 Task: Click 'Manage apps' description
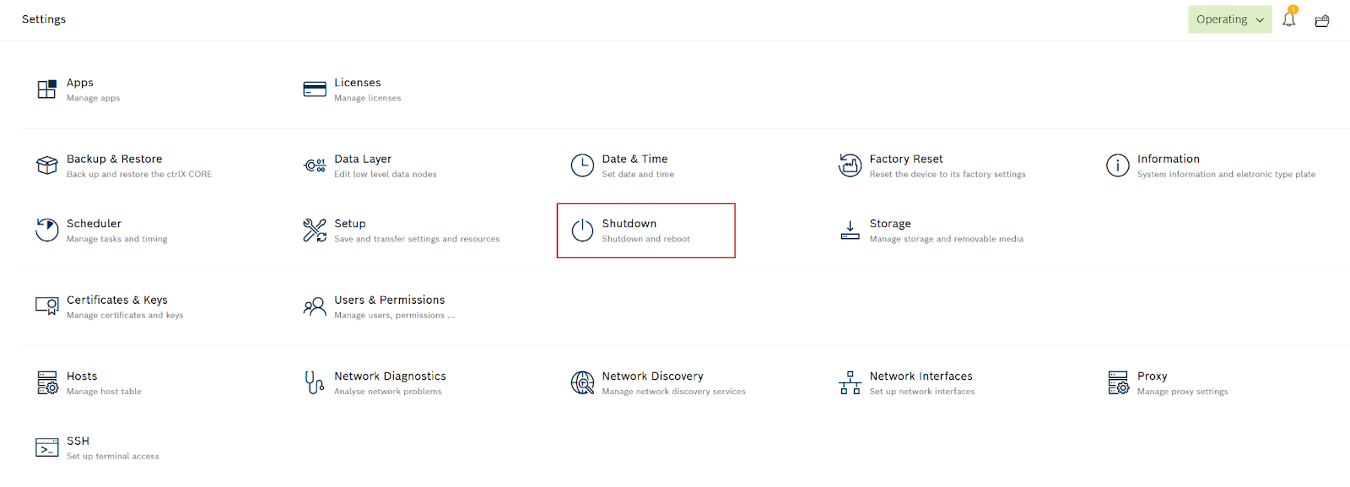(94, 98)
